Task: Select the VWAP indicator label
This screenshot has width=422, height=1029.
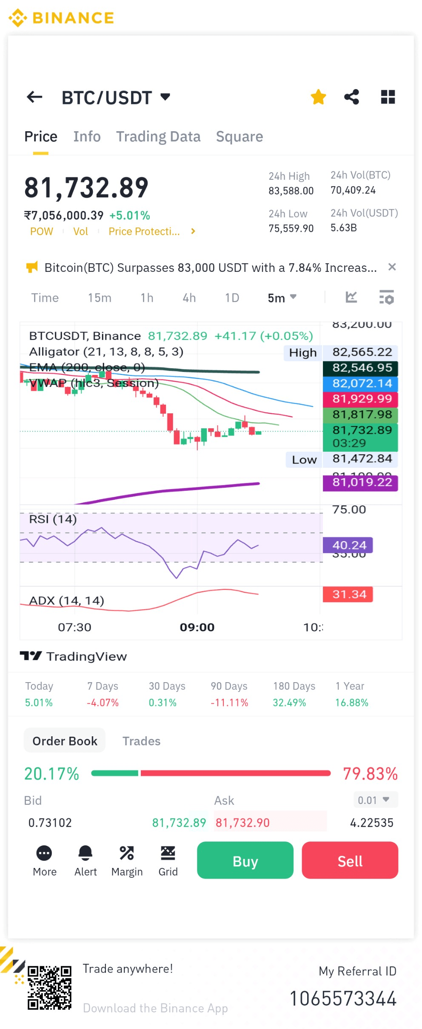Action: tap(94, 383)
